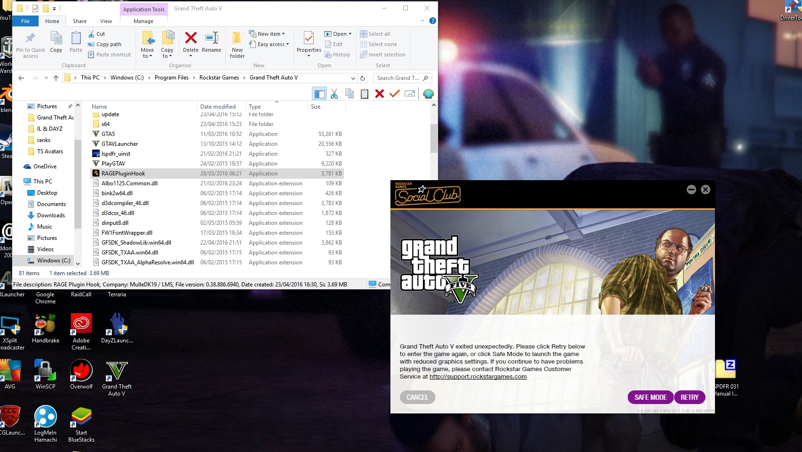Click Paste shortcut in ribbon

click(109, 55)
